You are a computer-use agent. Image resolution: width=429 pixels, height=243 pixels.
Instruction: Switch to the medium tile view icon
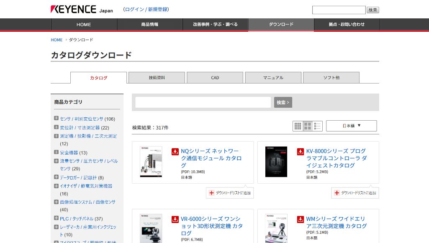tap(308, 125)
